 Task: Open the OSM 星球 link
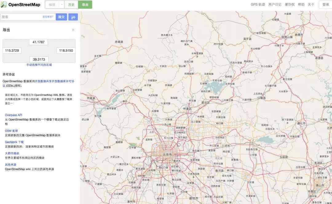pos(11,131)
